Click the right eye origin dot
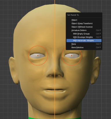 tap(71, 56)
